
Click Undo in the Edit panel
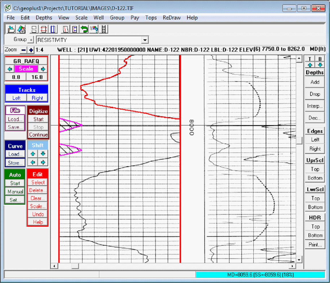click(x=38, y=214)
